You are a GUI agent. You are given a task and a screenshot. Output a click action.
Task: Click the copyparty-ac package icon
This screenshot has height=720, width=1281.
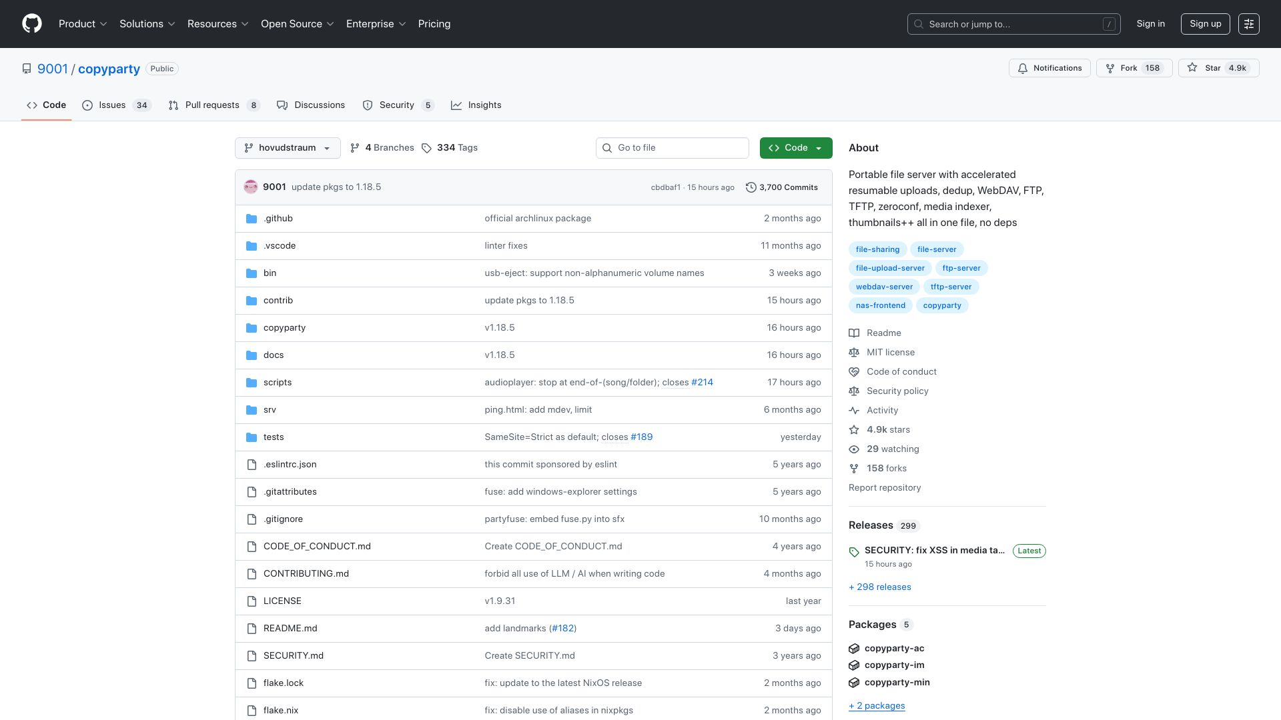tap(854, 649)
